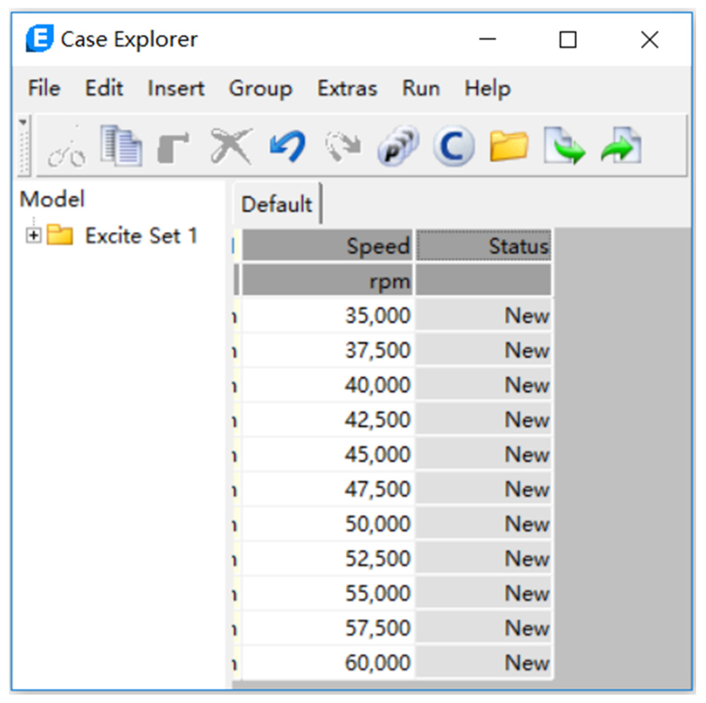Viewport: 706px width, 703px height.
Task: Open the Extras menu
Action: click(x=347, y=89)
